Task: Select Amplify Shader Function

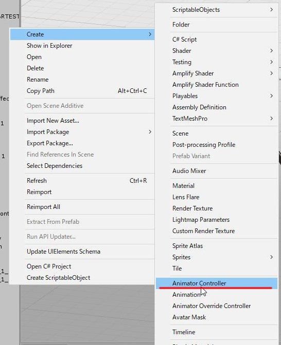Action: (217, 85)
